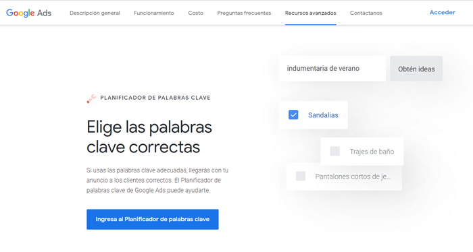Image resolution: width=473 pixels, height=252 pixels.
Task: Click the PLANIFICADOR DE PALABRAS CLAVE heading
Action: tap(155, 98)
